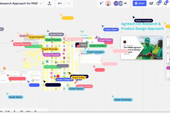
Task: Open the help menu with badge
Action: tap(159, 3)
